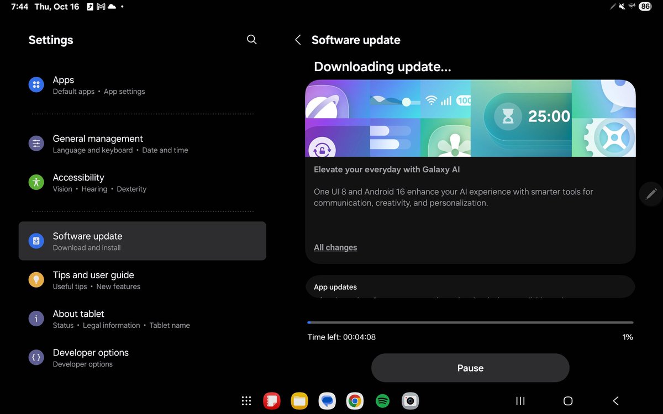The height and width of the screenshot is (414, 663).
Task: Search settings with the magnifier icon
Action: [x=251, y=40]
